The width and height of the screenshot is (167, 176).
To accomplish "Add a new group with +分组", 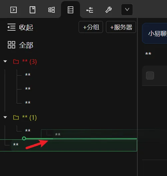I will pyautogui.click(x=91, y=27).
